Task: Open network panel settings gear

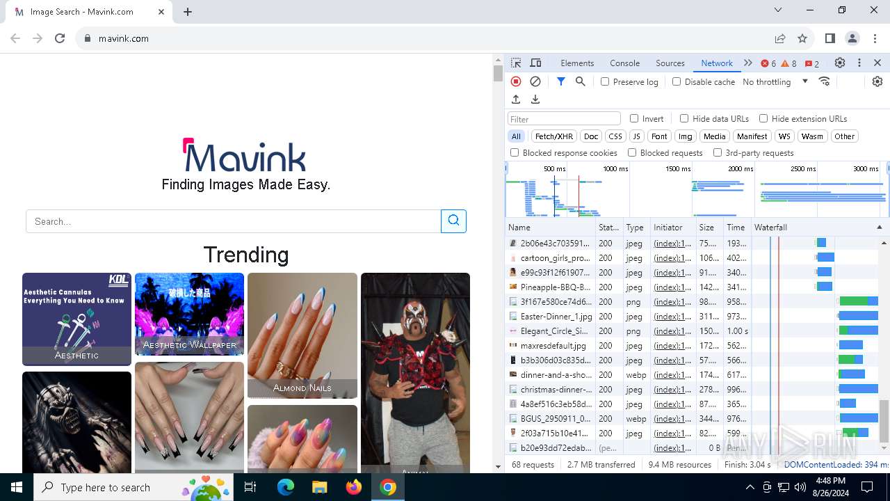Action: (x=877, y=81)
